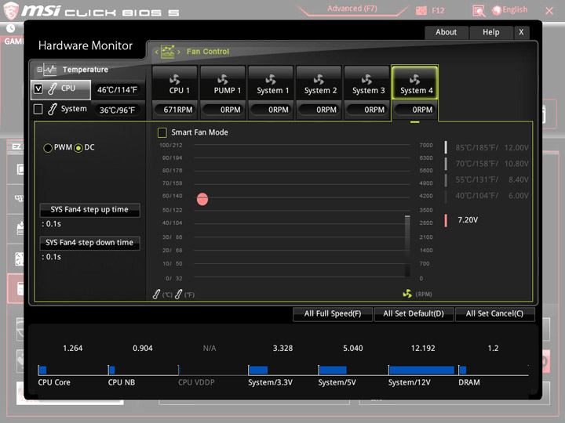Click the 671RPM reading under CPU 1

point(176,110)
